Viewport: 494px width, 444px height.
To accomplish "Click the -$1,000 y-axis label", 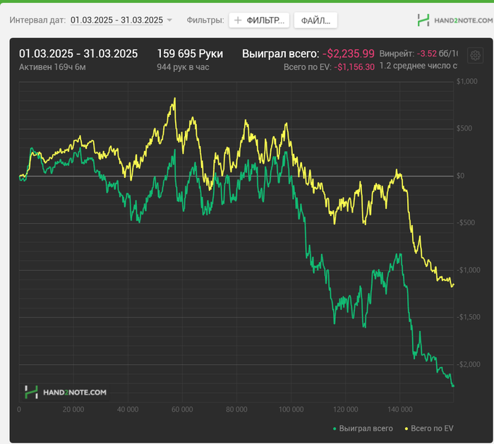I will coord(468,270).
